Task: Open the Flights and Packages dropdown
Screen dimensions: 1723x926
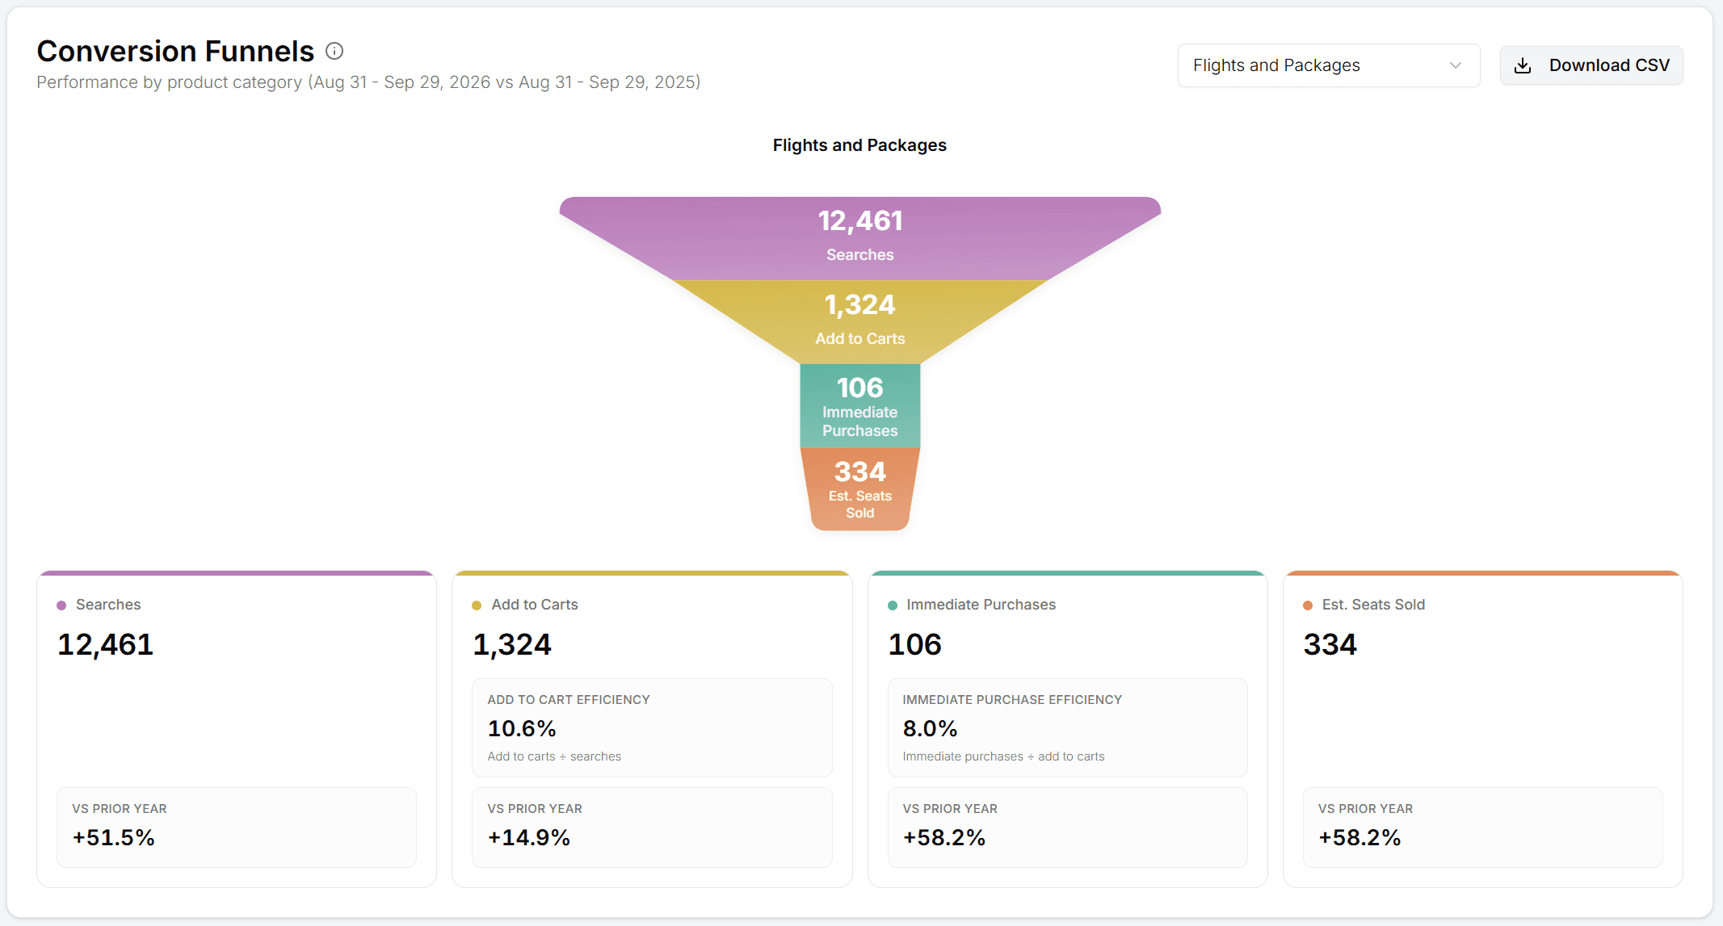Action: pos(1328,65)
